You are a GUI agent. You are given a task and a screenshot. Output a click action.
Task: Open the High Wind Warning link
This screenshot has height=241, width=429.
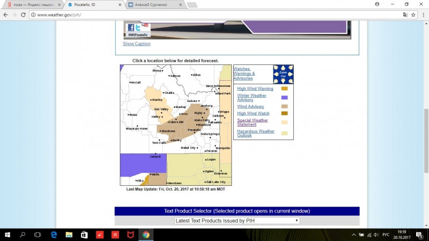click(255, 89)
